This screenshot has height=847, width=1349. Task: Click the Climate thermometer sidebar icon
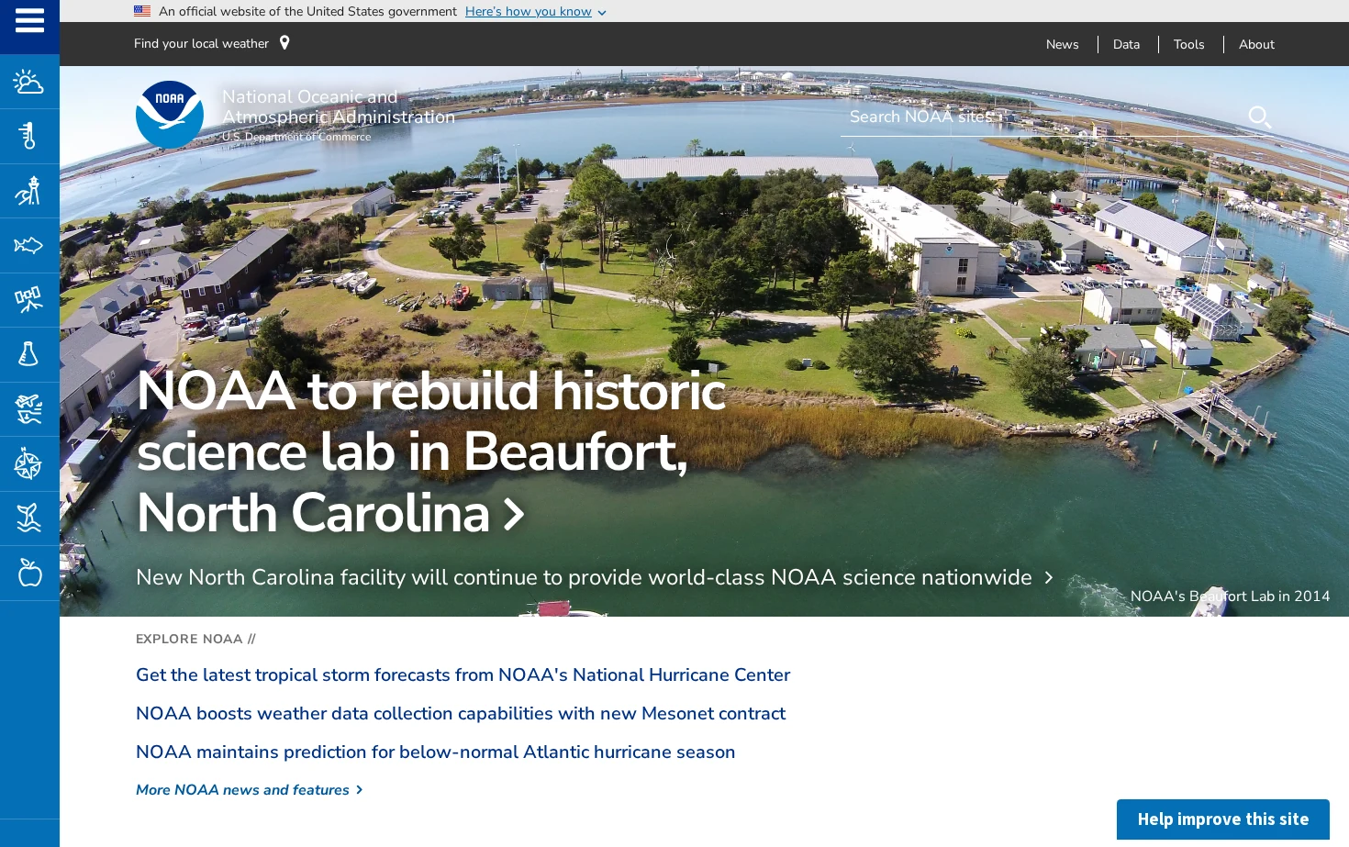[x=28, y=136]
